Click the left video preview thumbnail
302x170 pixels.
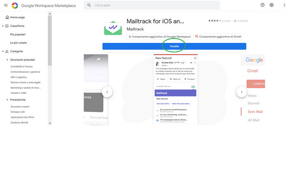(x=96, y=90)
